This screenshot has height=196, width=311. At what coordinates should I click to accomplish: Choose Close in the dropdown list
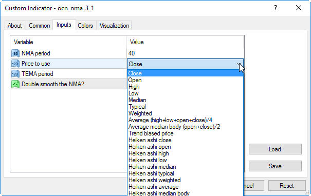(x=185, y=73)
